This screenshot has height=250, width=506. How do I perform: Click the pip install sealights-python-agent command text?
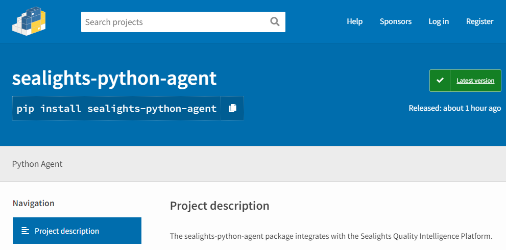(x=116, y=108)
